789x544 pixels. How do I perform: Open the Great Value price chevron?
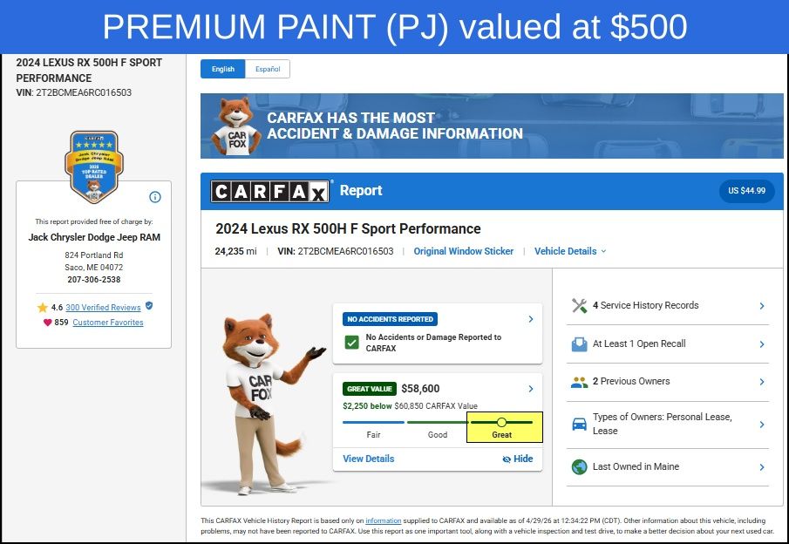pos(531,389)
